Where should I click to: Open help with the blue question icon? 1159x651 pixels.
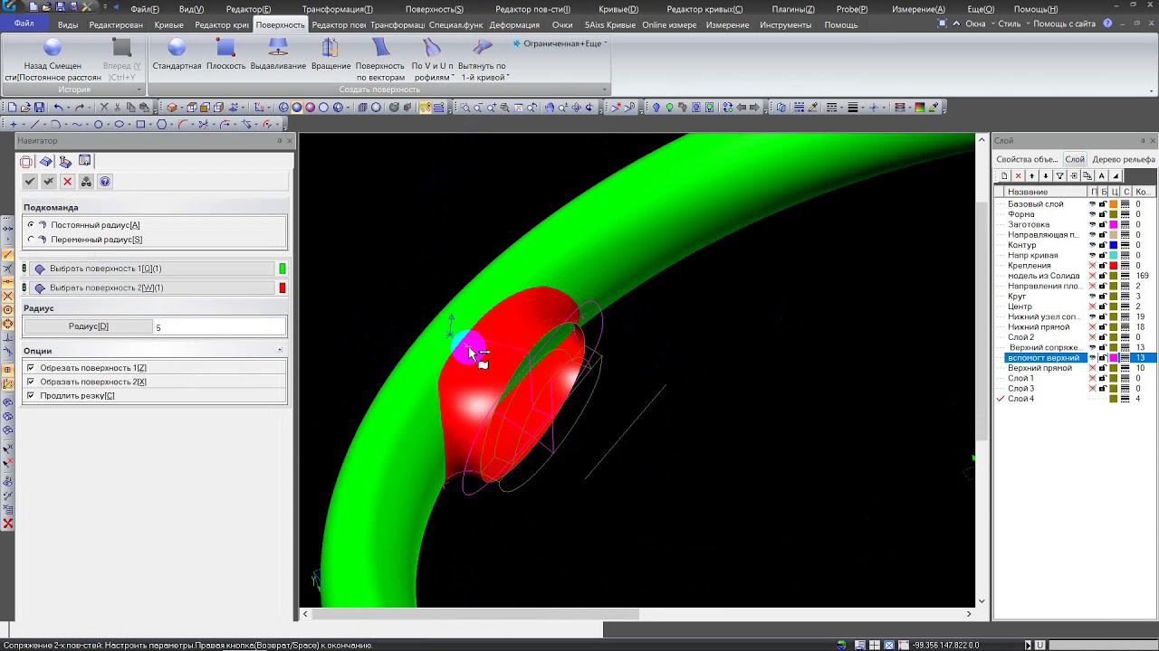(x=105, y=182)
